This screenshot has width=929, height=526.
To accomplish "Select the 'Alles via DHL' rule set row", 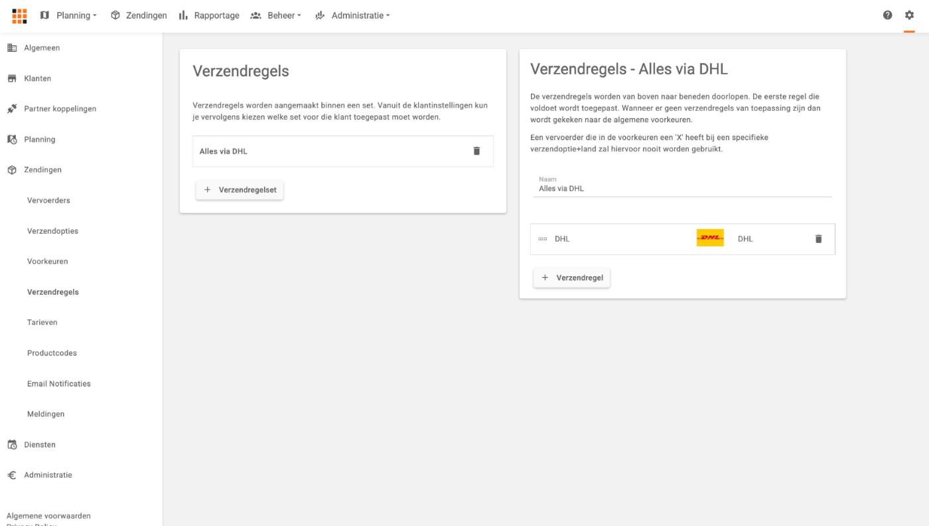I will [343, 151].
